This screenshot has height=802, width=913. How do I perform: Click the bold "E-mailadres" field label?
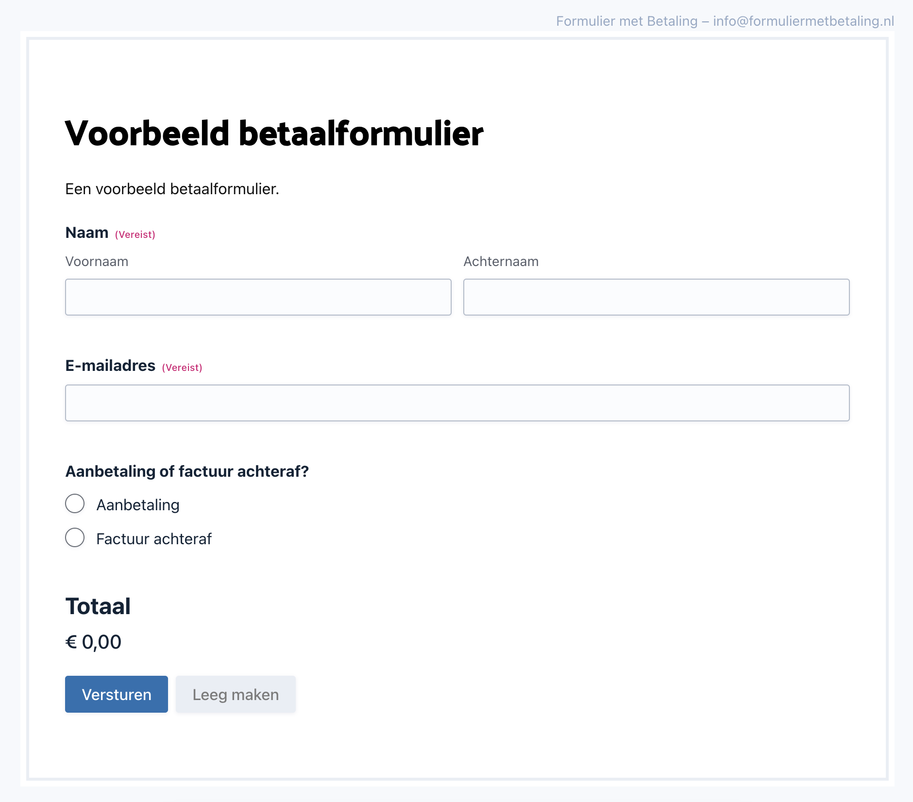(110, 366)
